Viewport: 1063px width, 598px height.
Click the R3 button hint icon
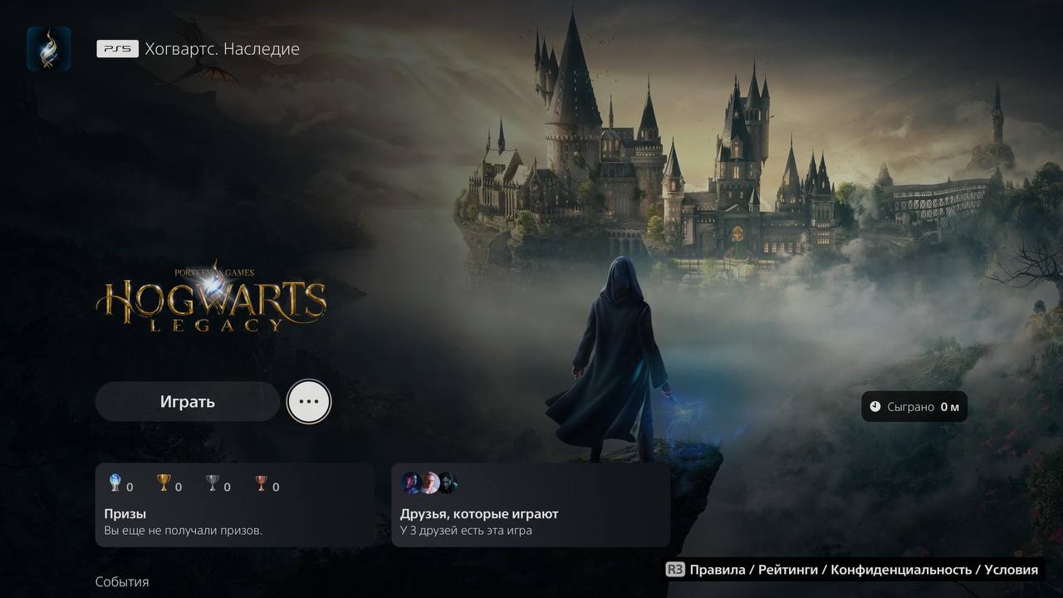(675, 570)
